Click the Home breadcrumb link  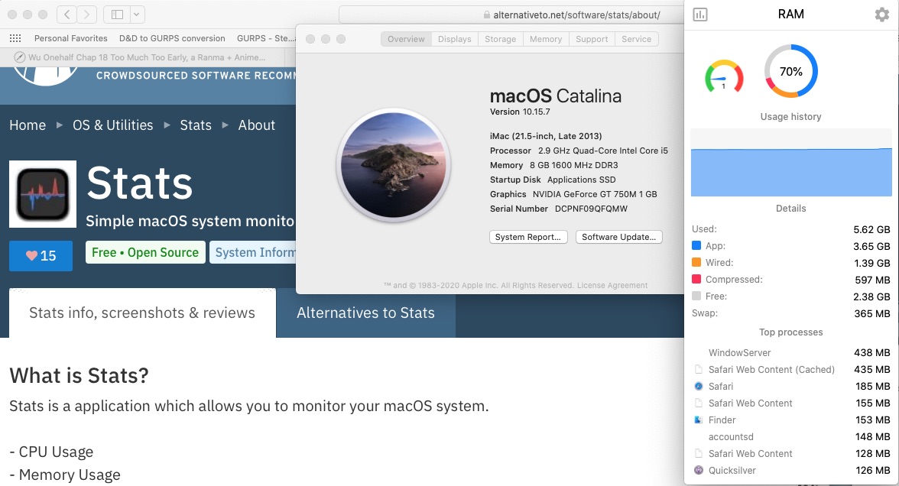(x=28, y=125)
